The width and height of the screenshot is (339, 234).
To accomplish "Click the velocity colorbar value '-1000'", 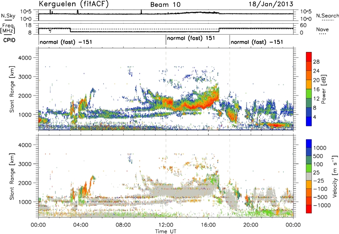I will pos(322,205).
